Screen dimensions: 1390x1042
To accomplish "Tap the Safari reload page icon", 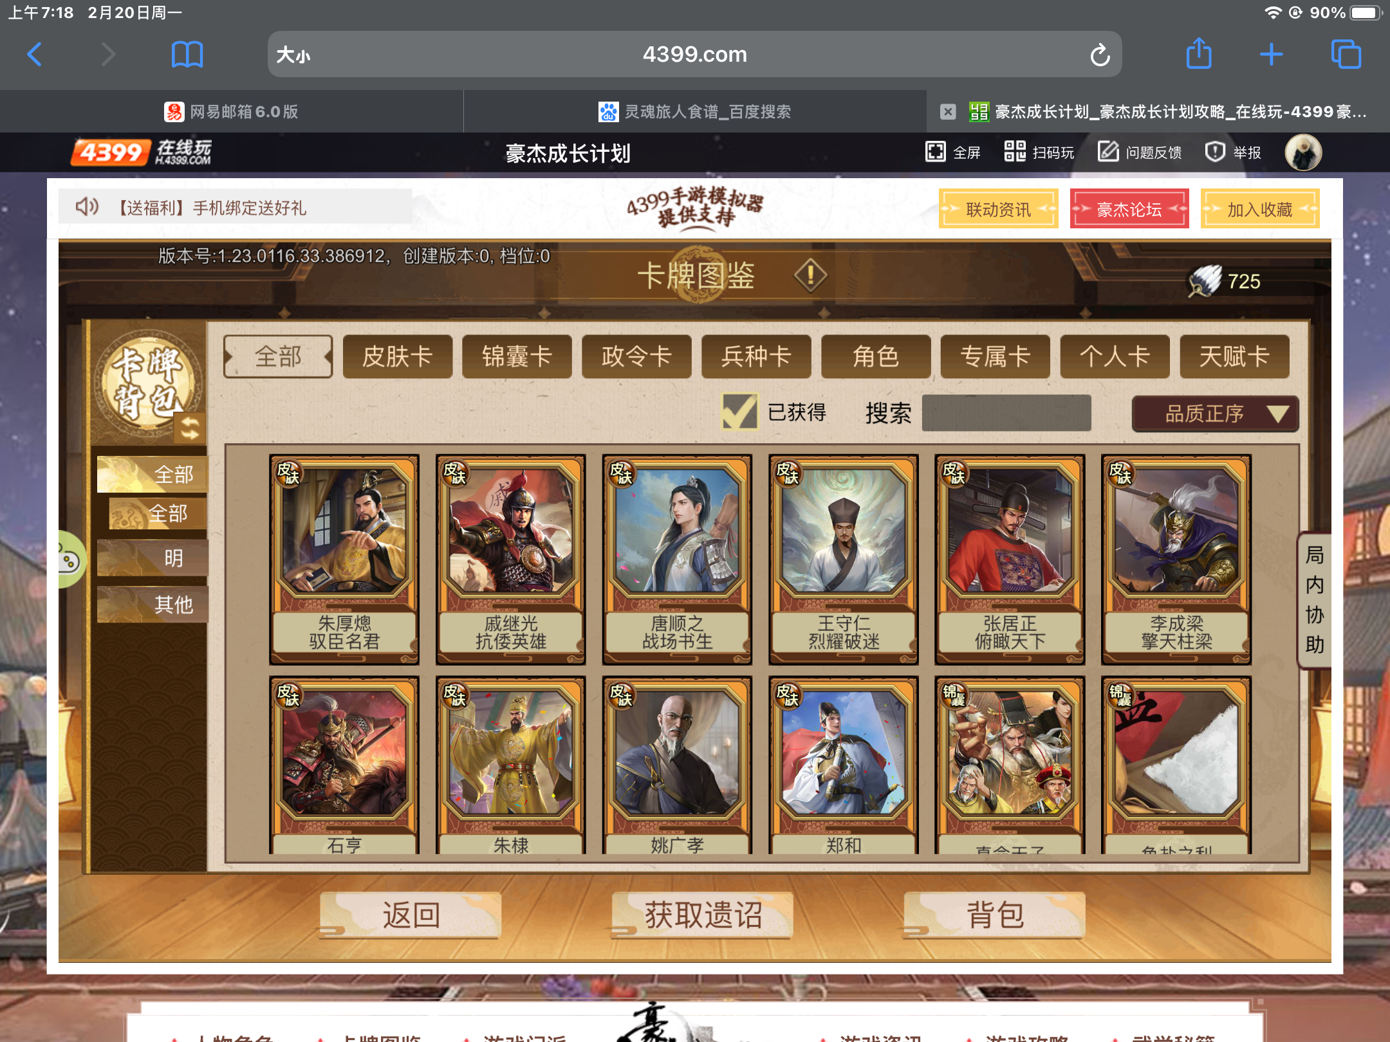I will coord(1100,55).
